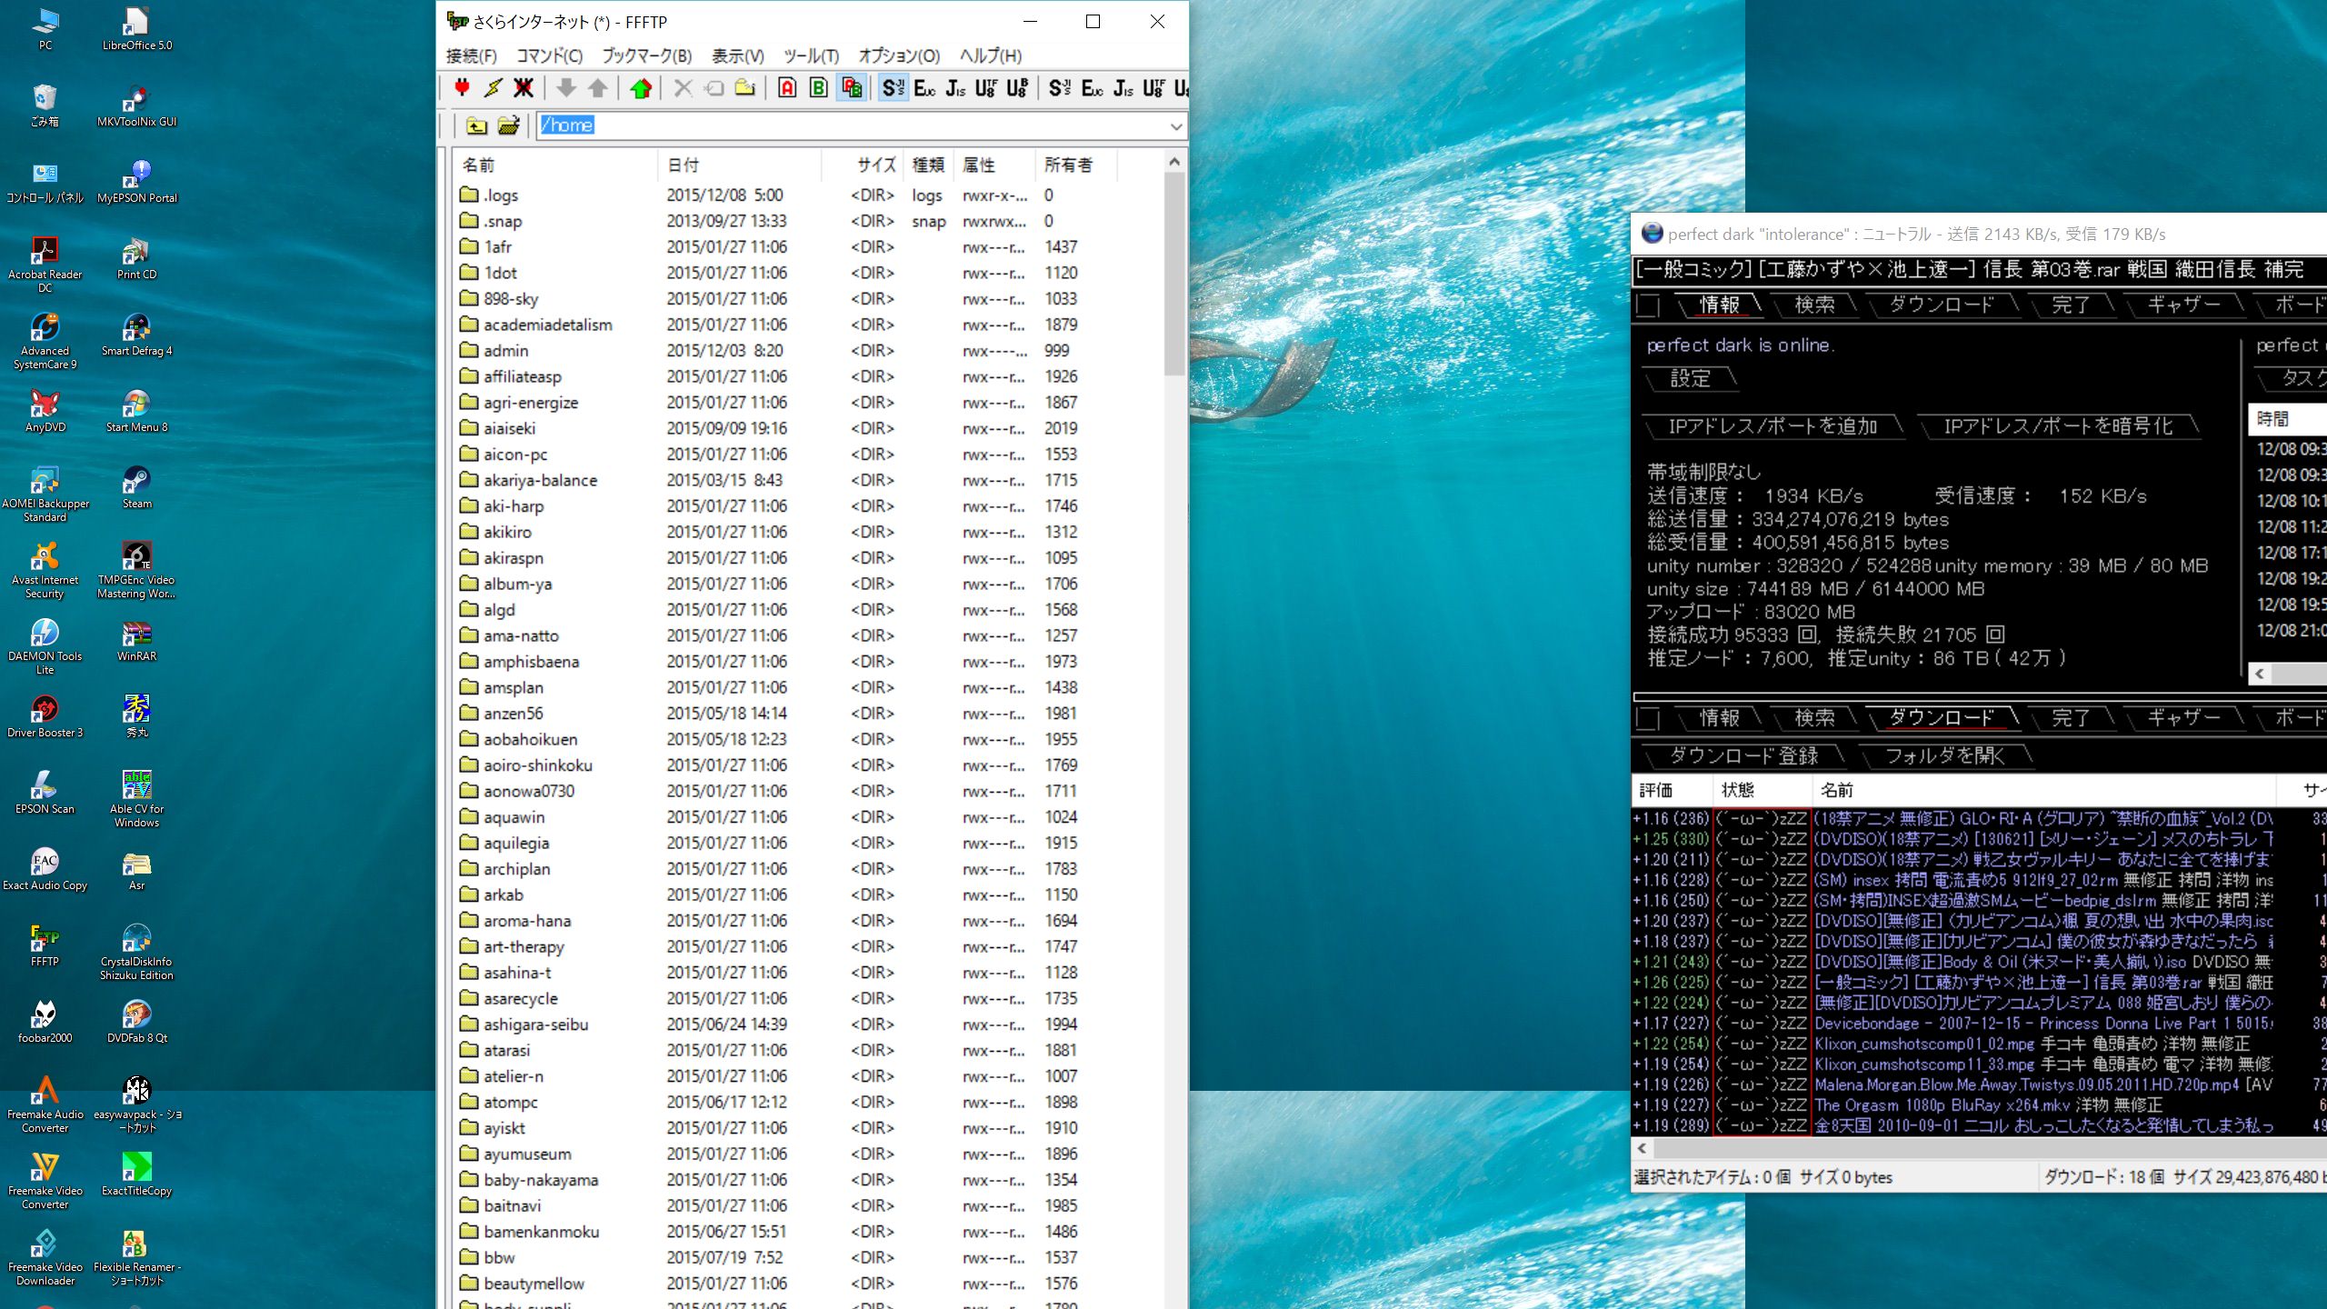
Task: Sort file list by 日付 column header
Action: tap(739, 165)
